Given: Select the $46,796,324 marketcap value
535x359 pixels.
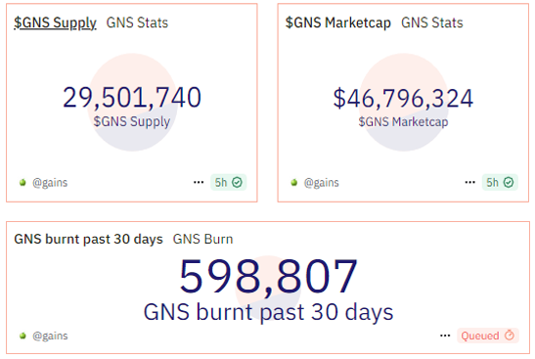Looking at the screenshot, I should point(403,98).
